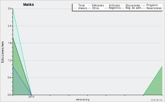The height and width of the screenshot is (102, 165).
Task: Click the 3.0 y-axis value
Action: tap(9, 9)
